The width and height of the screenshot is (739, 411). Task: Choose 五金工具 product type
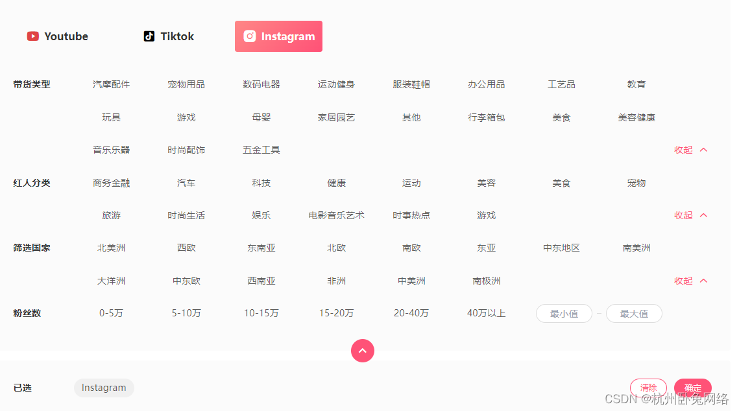(261, 150)
